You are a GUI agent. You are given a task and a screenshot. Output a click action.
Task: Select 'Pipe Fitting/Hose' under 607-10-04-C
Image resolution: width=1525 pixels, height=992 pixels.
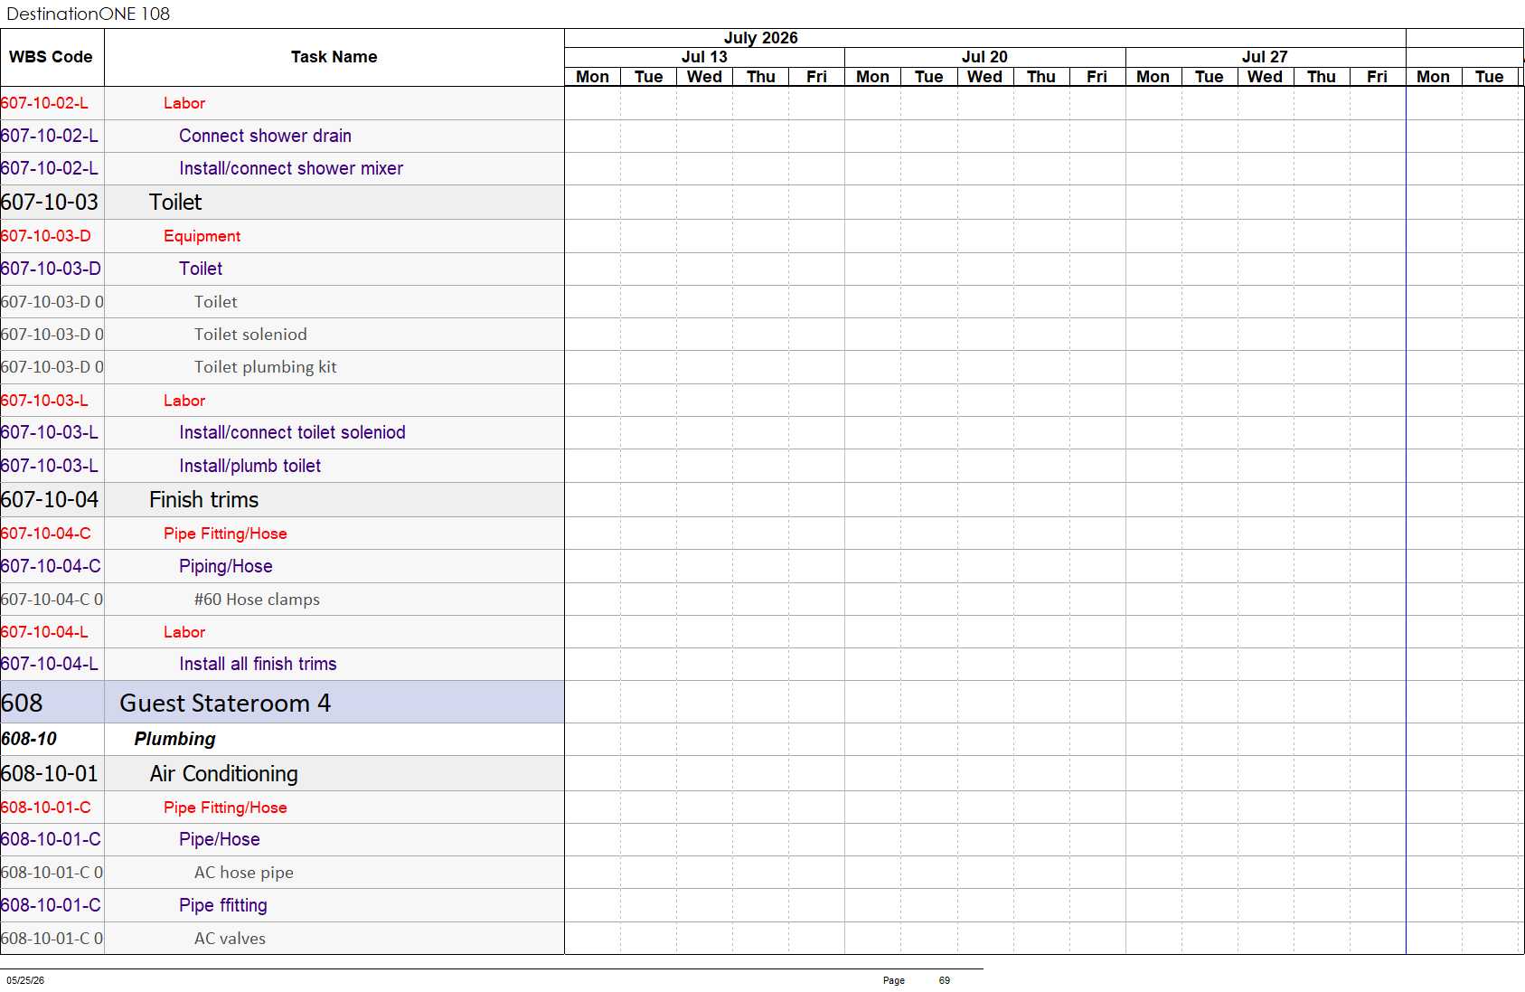tap(225, 534)
